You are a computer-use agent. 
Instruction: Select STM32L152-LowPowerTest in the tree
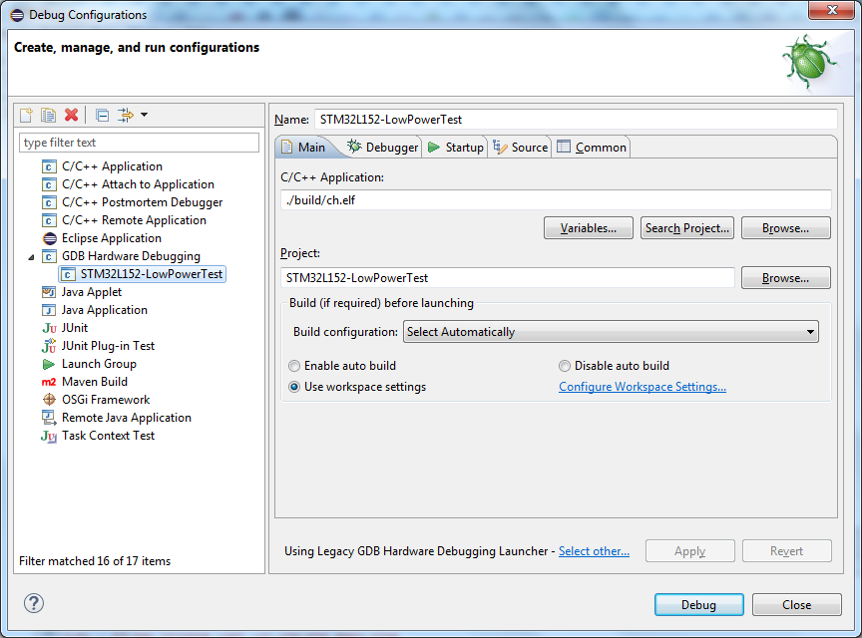(x=152, y=274)
